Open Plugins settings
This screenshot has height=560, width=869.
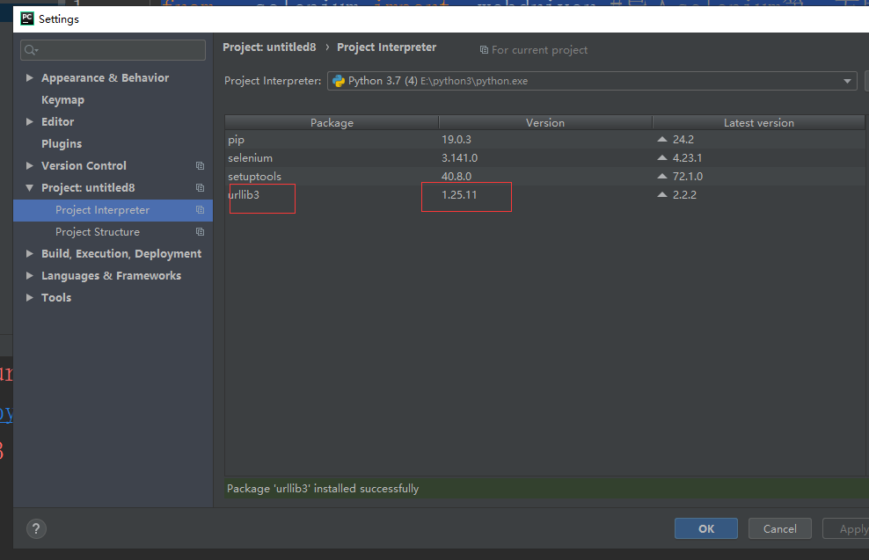point(62,144)
